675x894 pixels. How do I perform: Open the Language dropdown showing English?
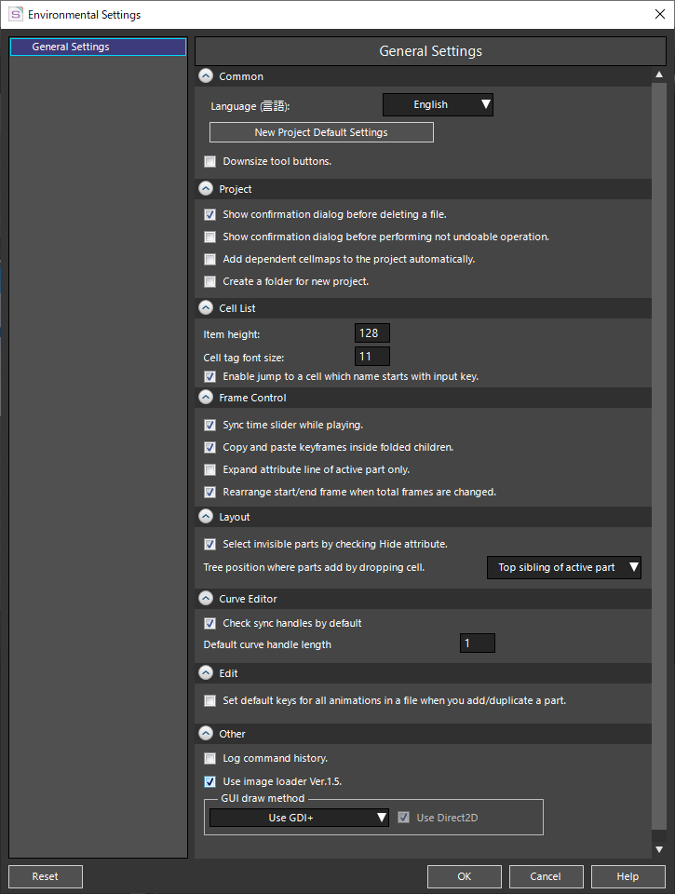click(438, 105)
